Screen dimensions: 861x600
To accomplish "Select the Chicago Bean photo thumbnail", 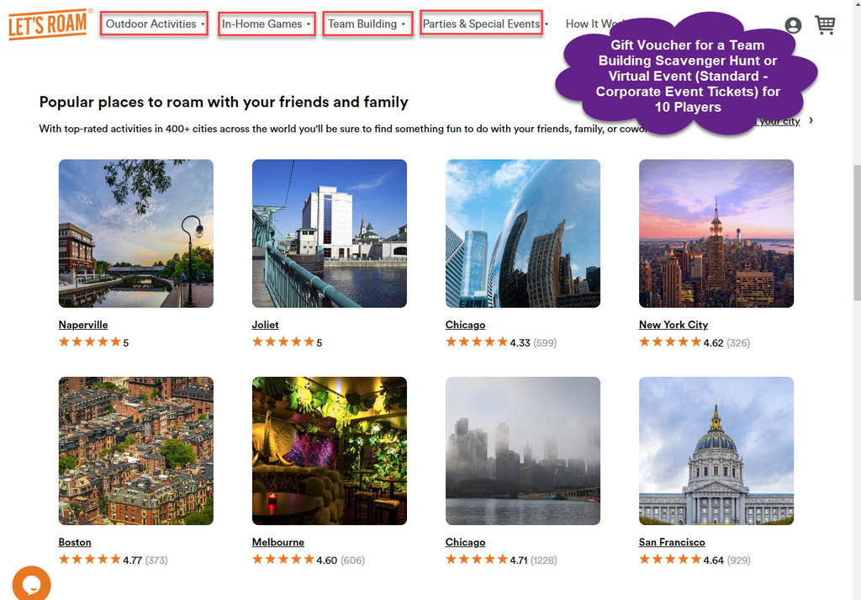I will (x=523, y=233).
